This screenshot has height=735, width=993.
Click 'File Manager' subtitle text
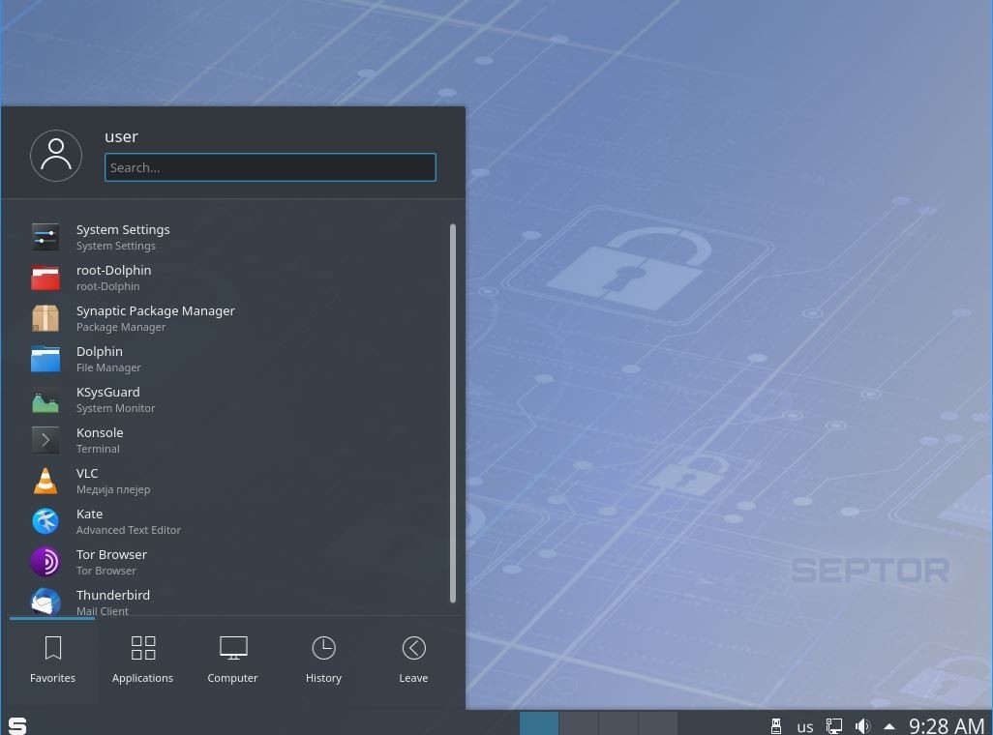tap(108, 367)
